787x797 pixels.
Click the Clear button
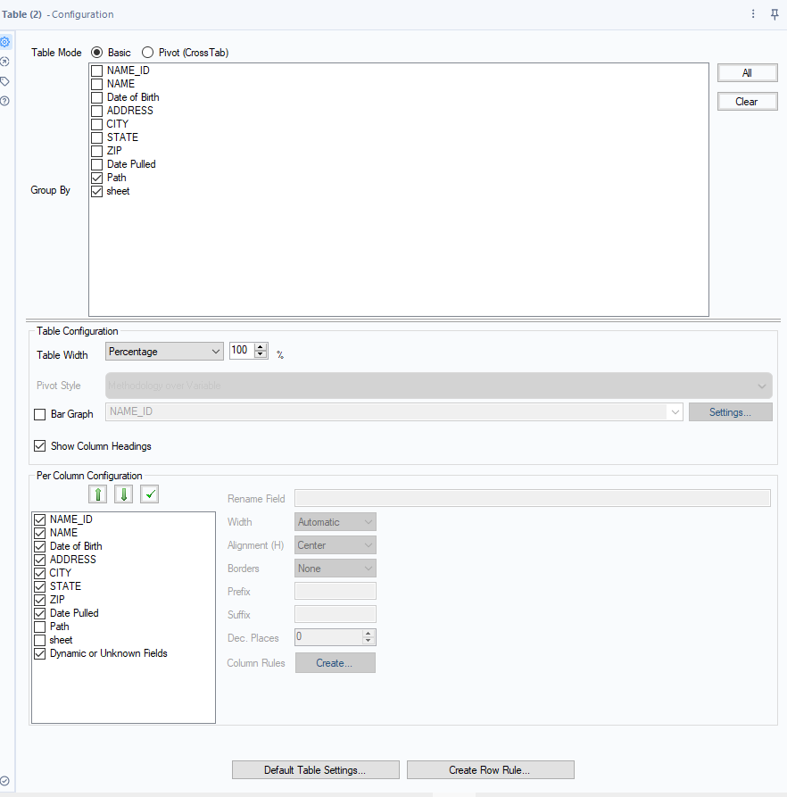(747, 101)
